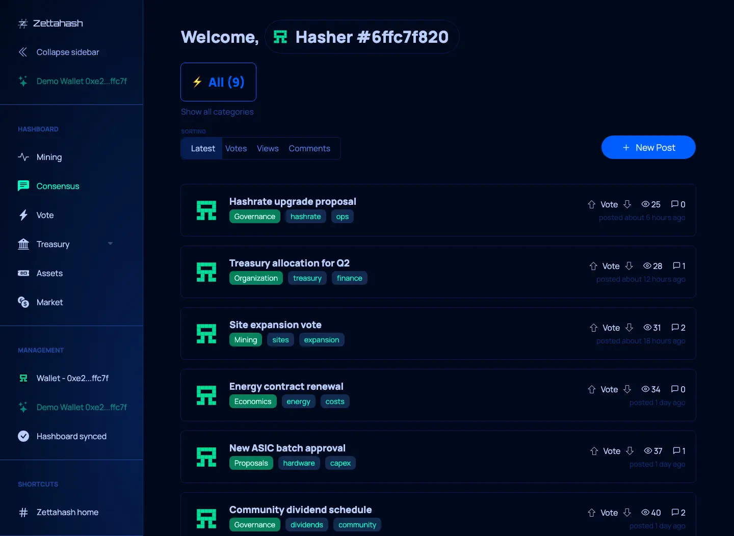The image size is (734, 536).
Task: Click comment icon on Hashrate upgrade proposal
Action: tap(675, 204)
